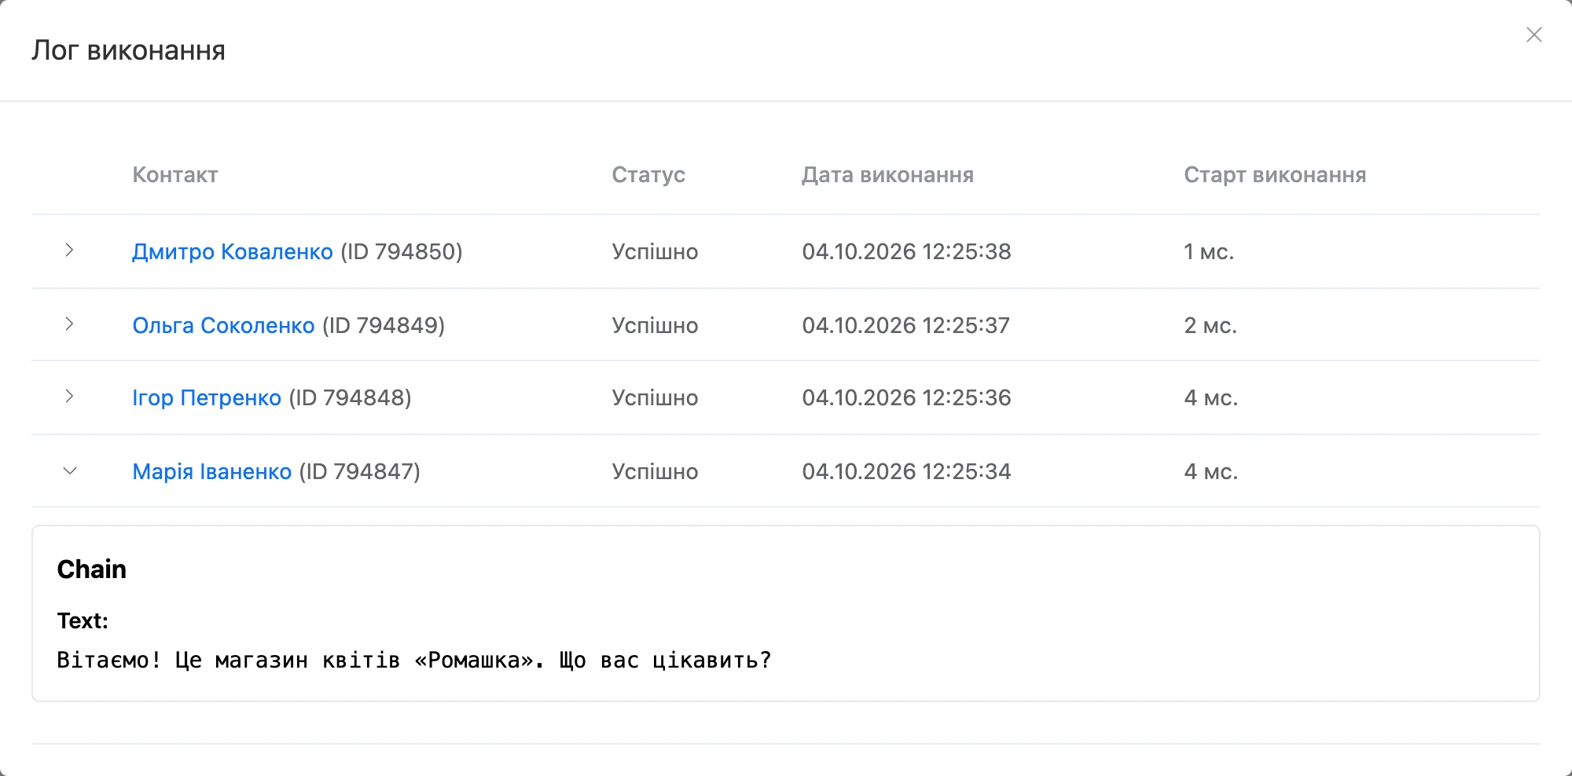Click the 1 мс. start time value

point(1209,252)
